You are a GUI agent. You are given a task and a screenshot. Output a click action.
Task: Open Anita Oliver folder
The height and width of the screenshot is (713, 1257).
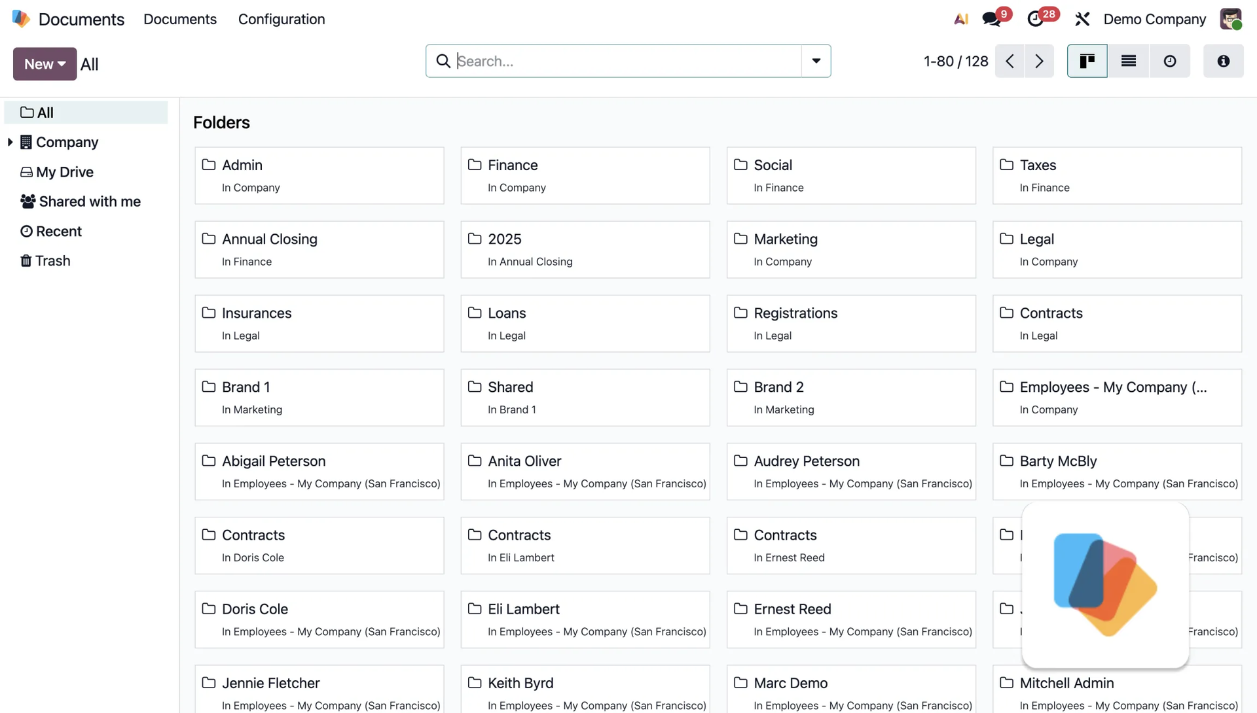585,471
